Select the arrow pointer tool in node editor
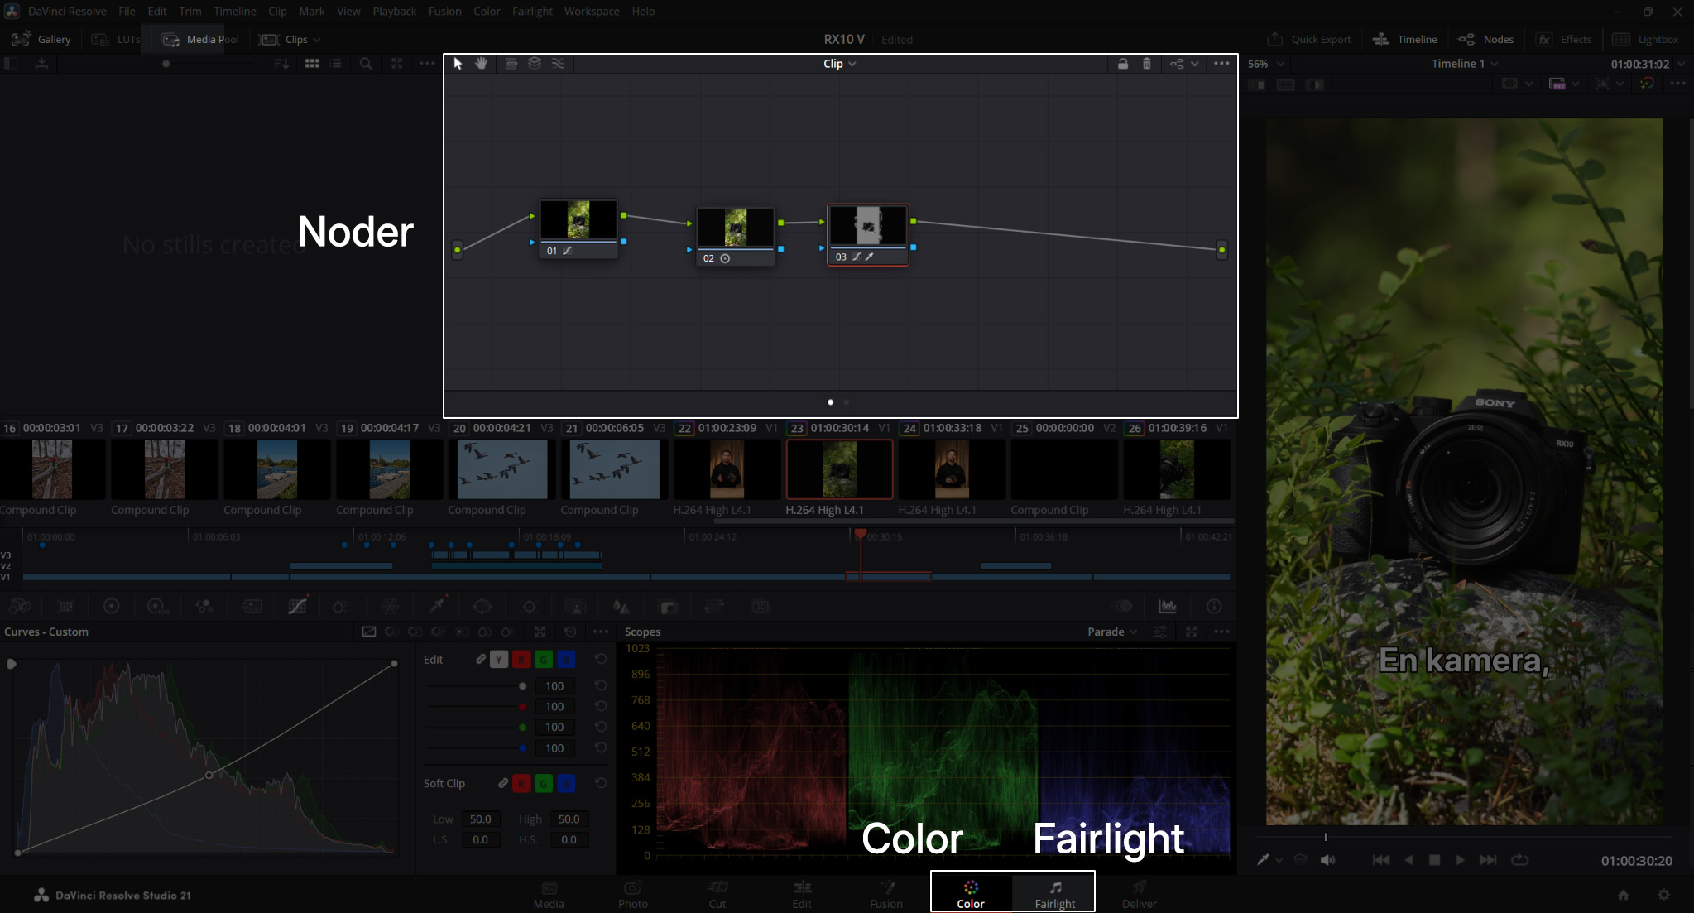This screenshot has height=913, width=1694. click(x=458, y=64)
